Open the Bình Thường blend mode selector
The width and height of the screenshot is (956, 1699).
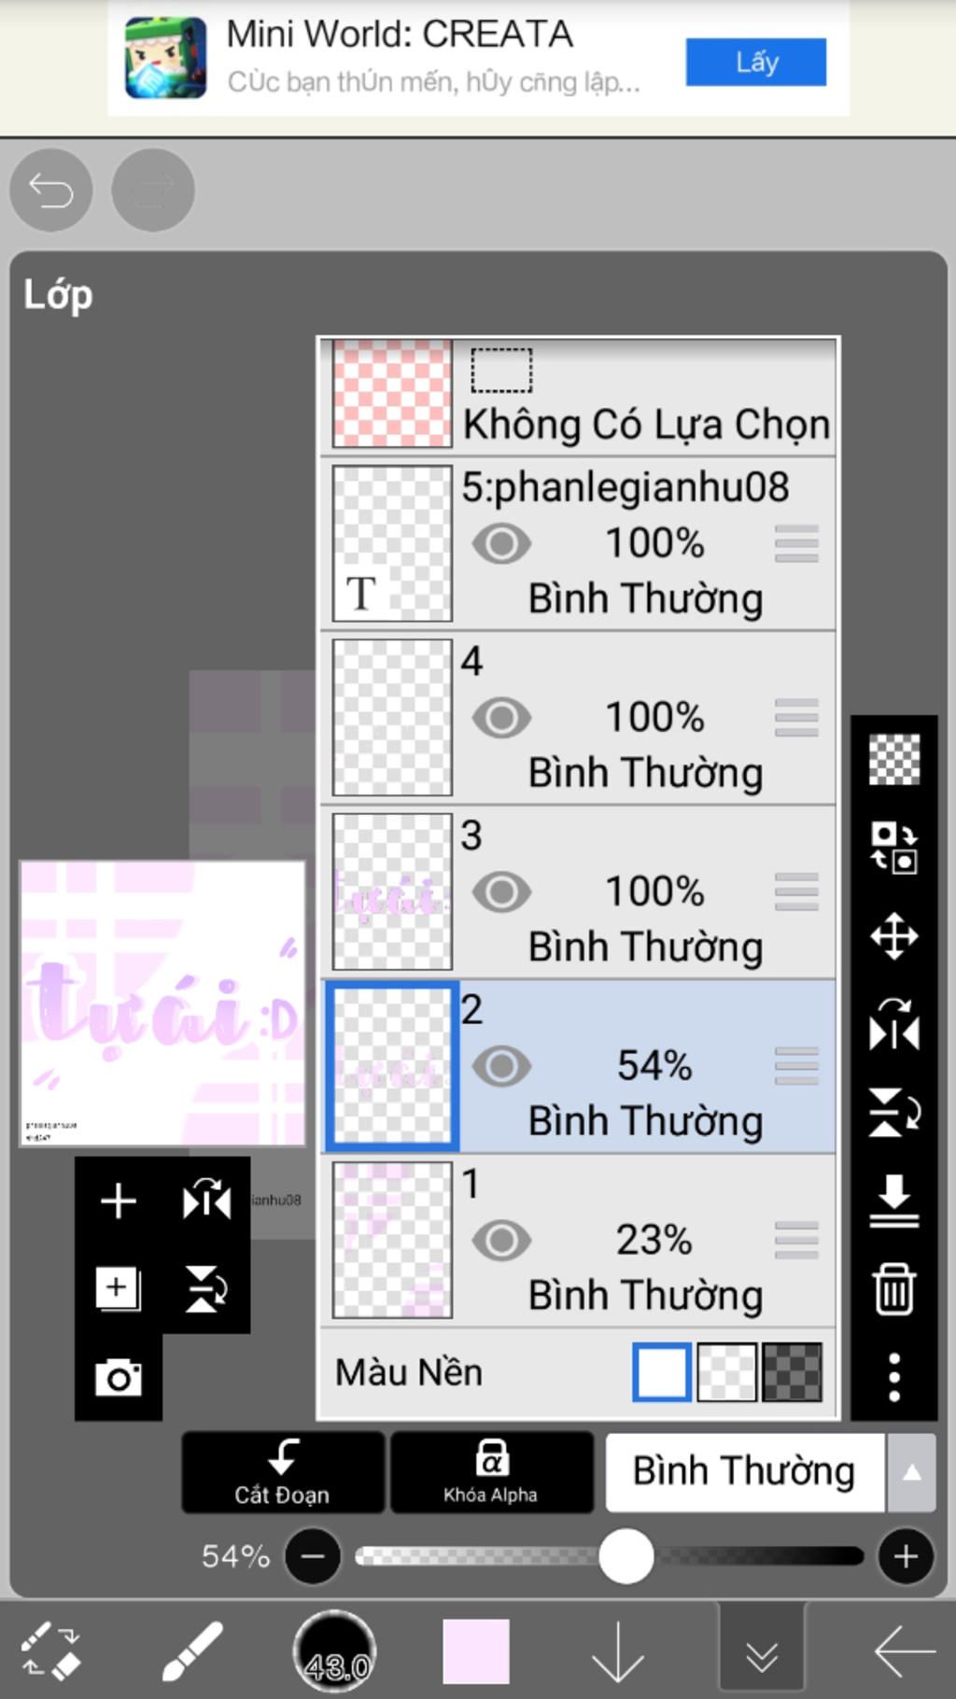coord(744,1472)
